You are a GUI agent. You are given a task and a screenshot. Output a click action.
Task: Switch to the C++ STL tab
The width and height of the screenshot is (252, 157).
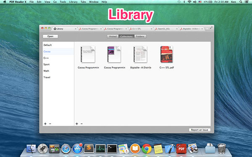(141, 29)
